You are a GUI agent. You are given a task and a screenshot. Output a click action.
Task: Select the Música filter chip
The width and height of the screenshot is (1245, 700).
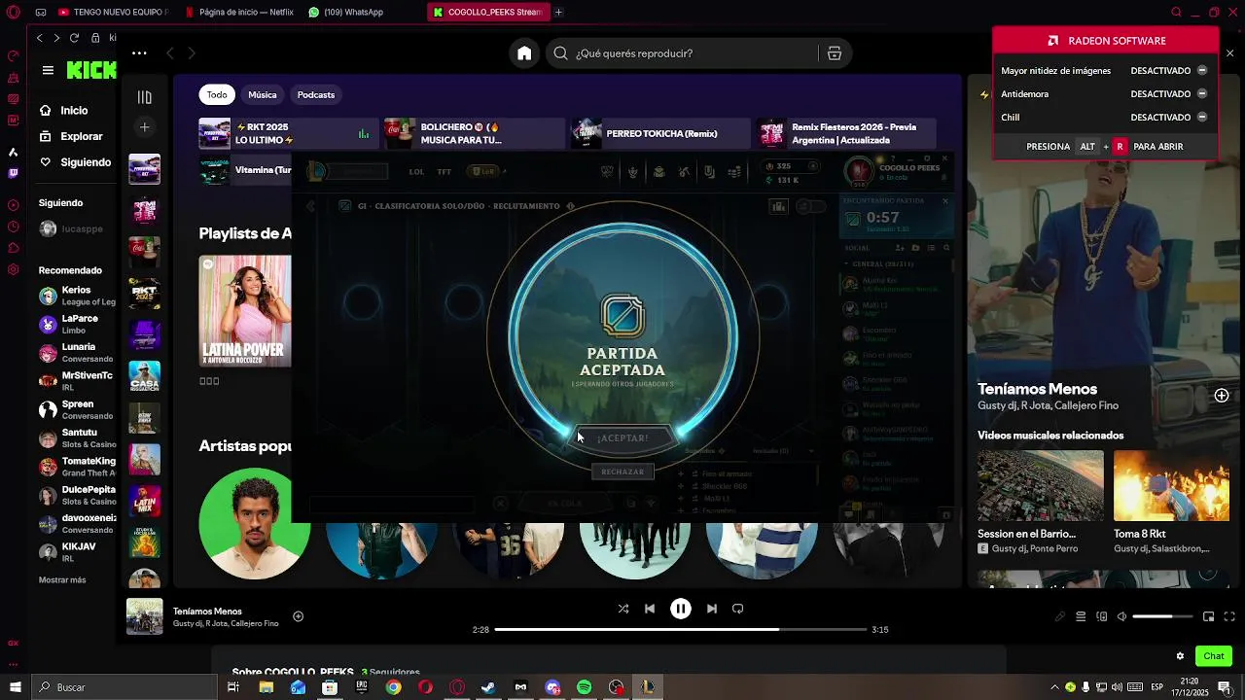click(x=263, y=95)
